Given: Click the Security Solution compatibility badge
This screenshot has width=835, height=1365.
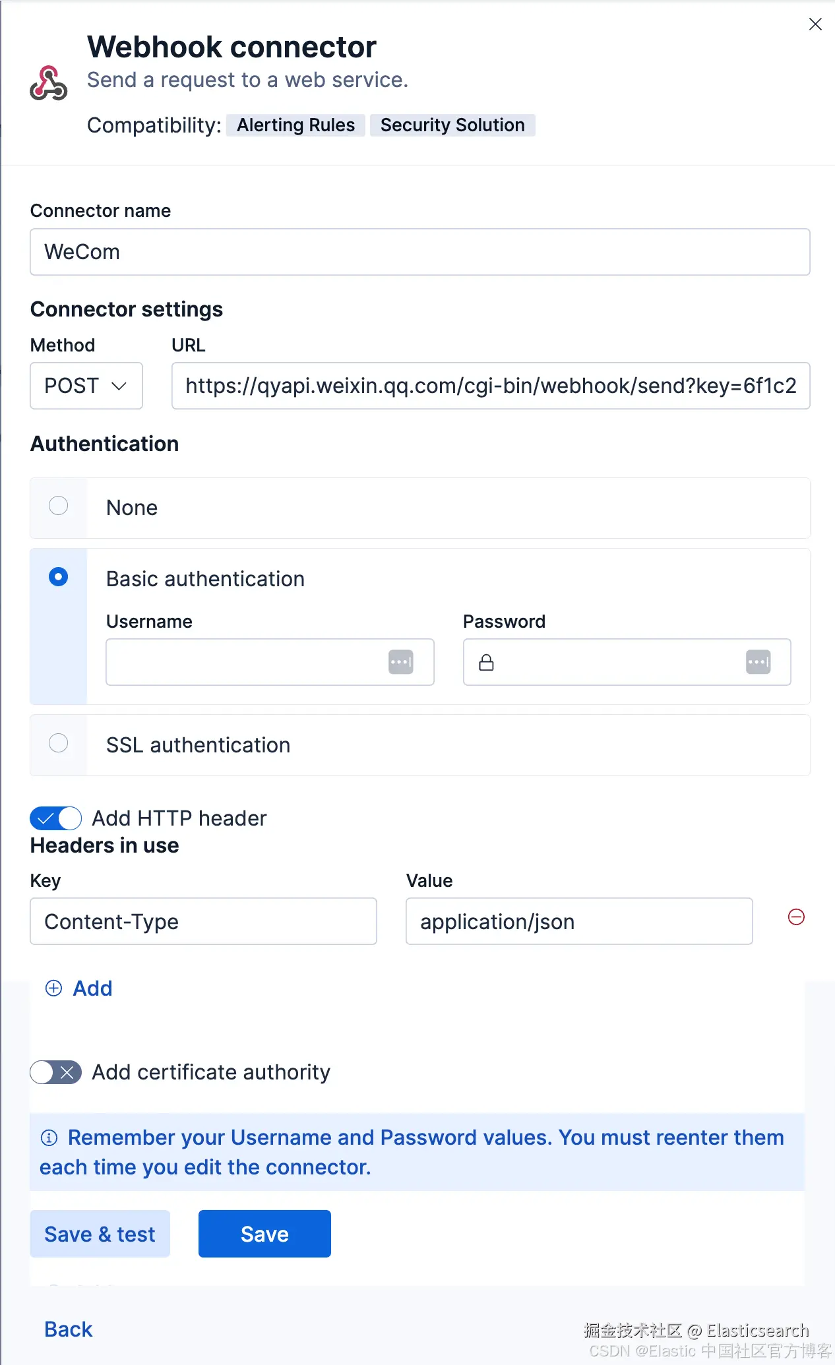Looking at the screenshot, I should coord(452,125).
